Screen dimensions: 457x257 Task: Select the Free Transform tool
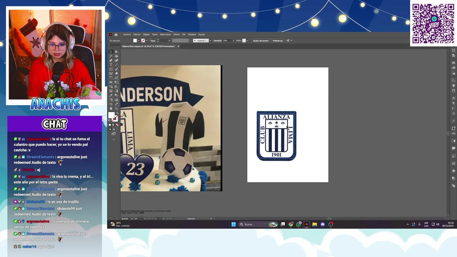pyautogui.click(x=116, y=82)
